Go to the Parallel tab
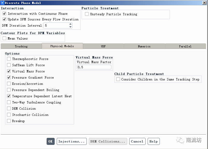The height and width of the screenshot is (149, 208). coord(185,46)
